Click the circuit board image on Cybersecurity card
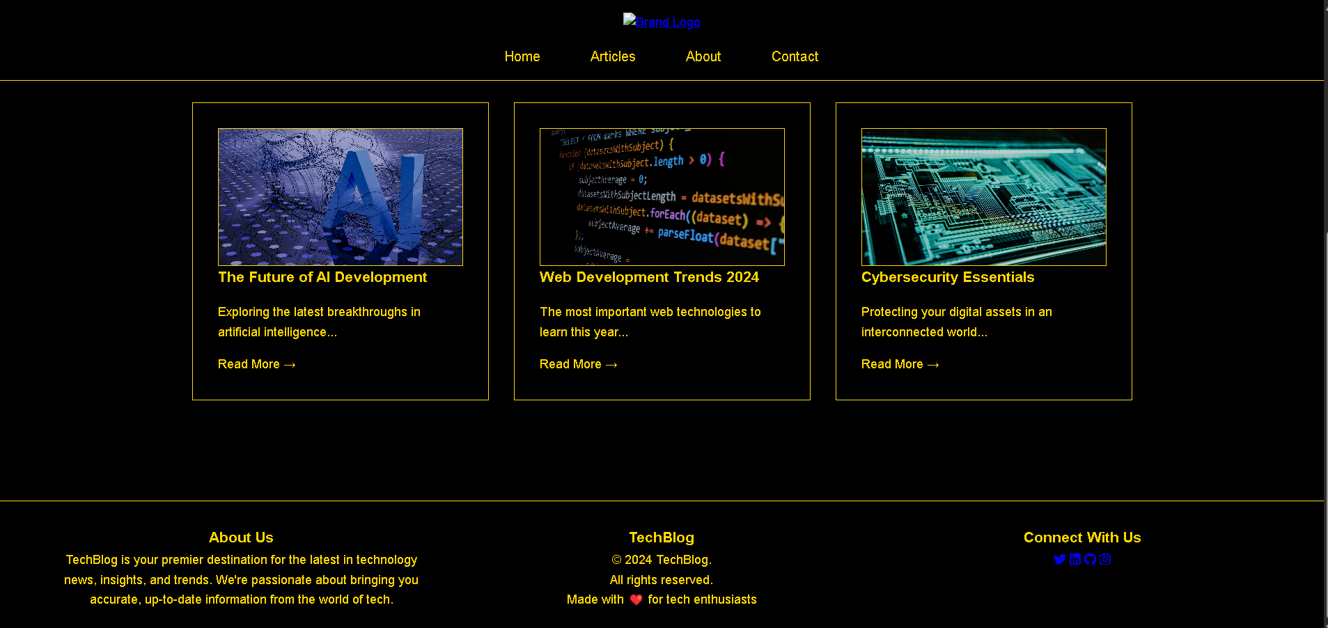Image resolution: width=1328 pixels, height=628 pixels. pyautogui.click(x=983, y=197)
